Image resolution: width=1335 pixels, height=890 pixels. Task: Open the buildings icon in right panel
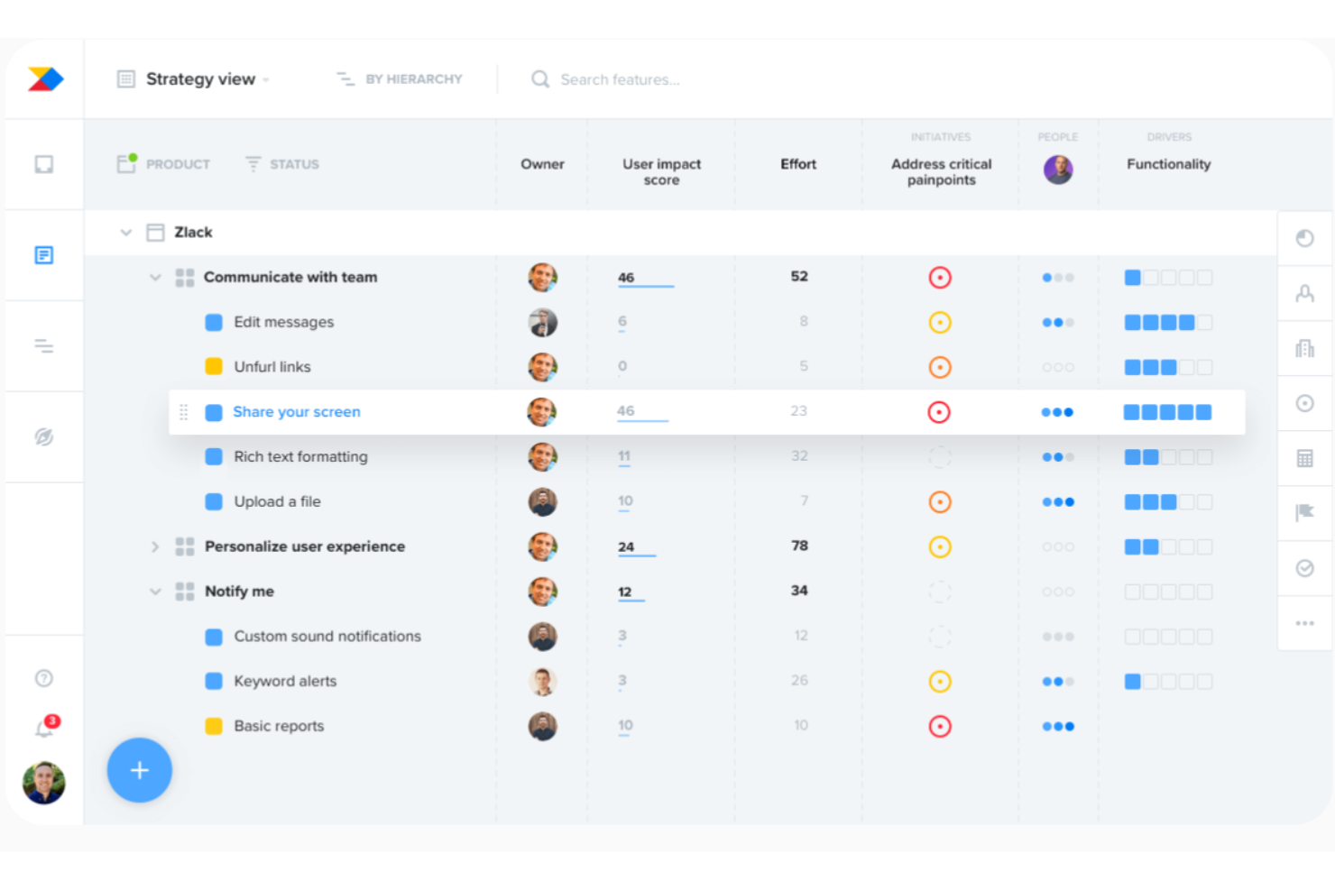tap(1304, 348)
